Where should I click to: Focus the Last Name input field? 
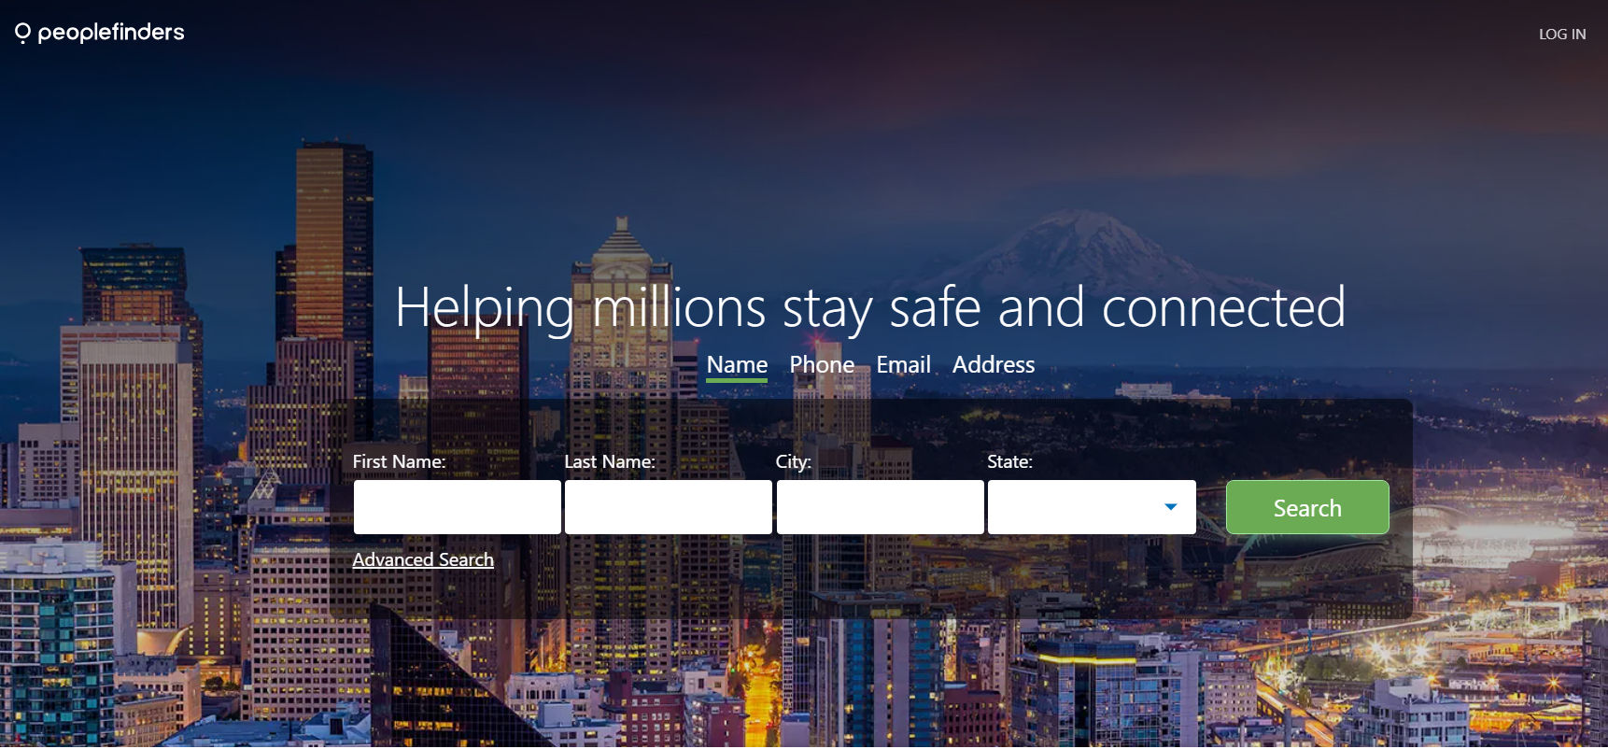[669, 507]
